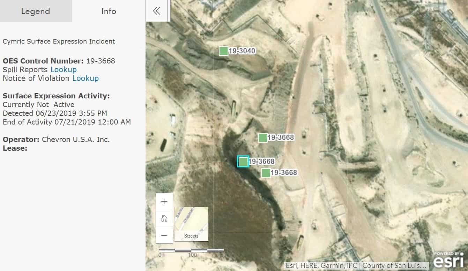Switch to the Legend tab
The height and width of the screenshot is (271, 468).
tap(35, 11)
